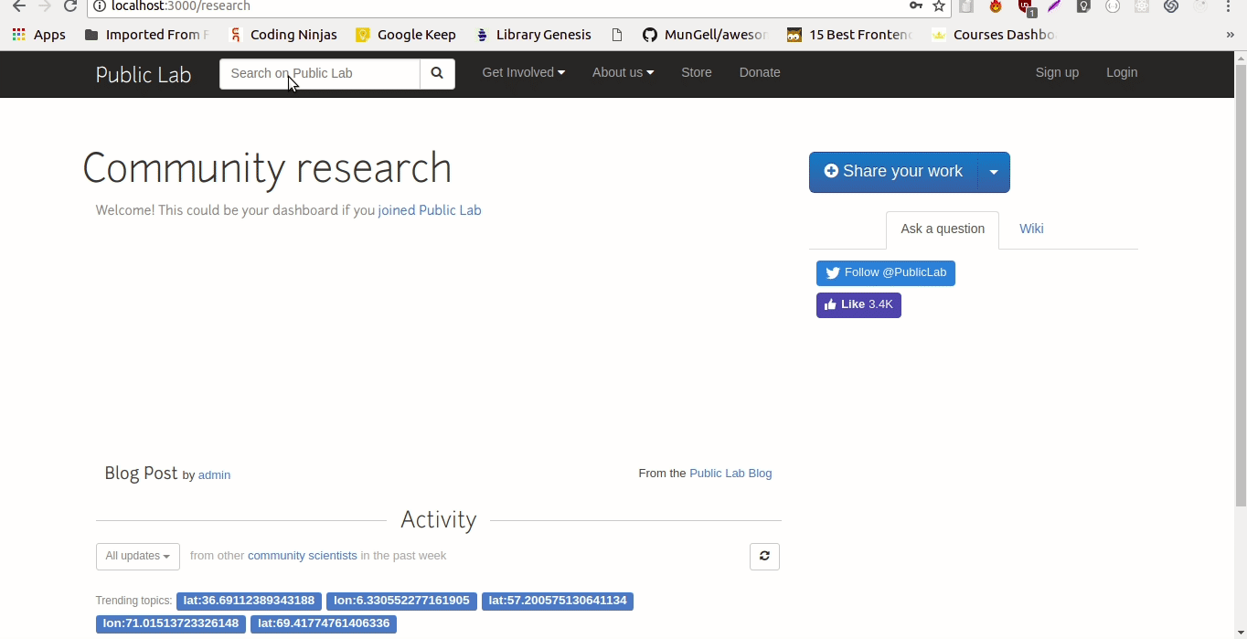Click the flame face extension icon
The width and height of the screenshot is (1247, 639).
coord(997,6)
